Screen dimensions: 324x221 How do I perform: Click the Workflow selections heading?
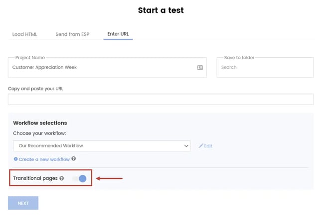pyautogui.click(x=40, y=123)
